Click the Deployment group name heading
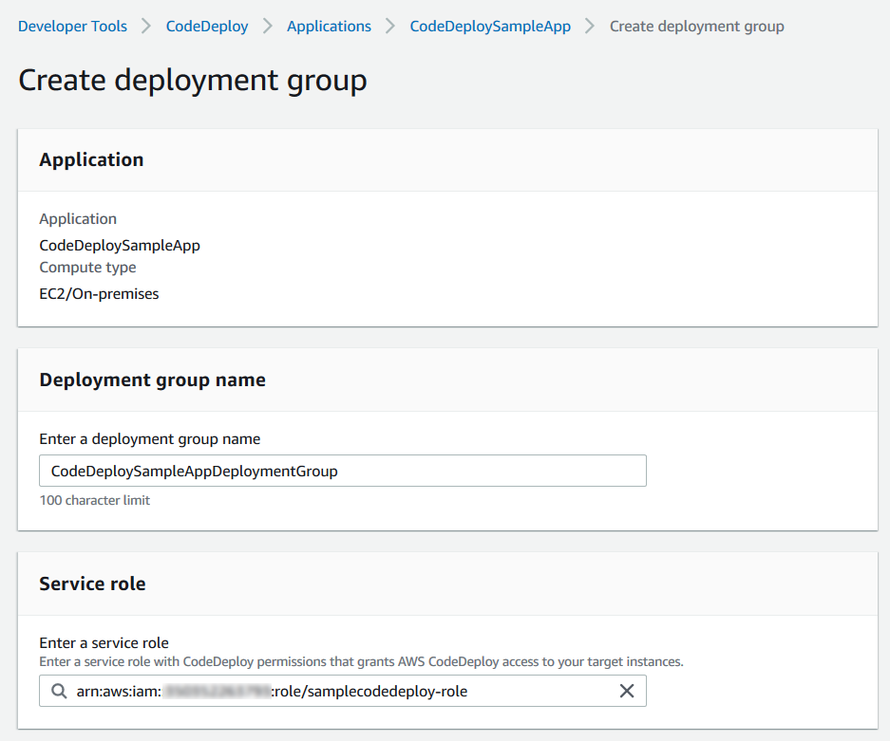 (x=152, y=380)
